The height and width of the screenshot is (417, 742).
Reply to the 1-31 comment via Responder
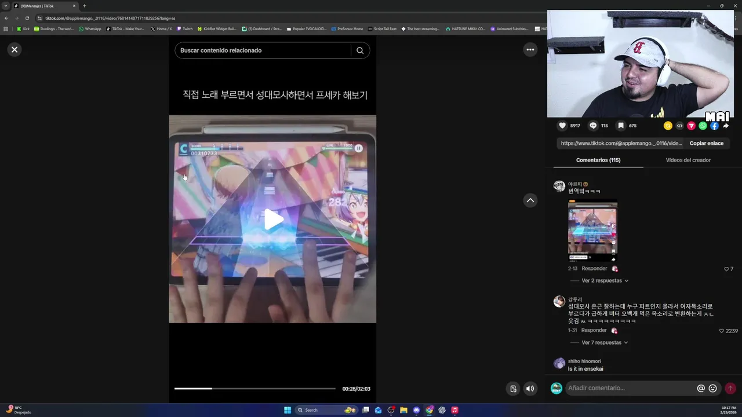pos(594,331)
